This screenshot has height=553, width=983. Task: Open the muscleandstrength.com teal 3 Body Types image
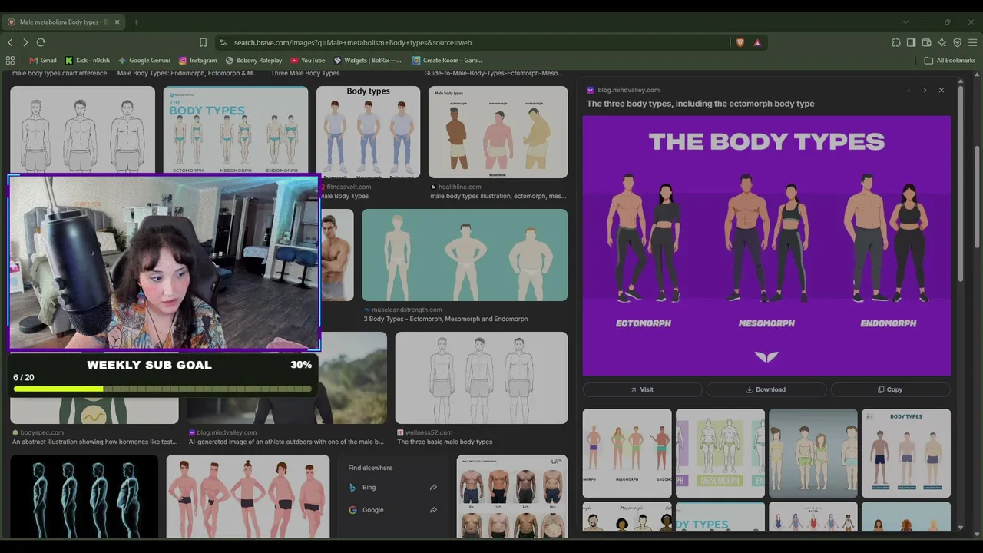point(465,255)
